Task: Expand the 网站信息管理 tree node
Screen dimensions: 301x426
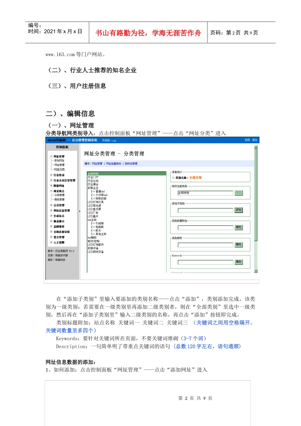Action: click(x=51, y=210)
